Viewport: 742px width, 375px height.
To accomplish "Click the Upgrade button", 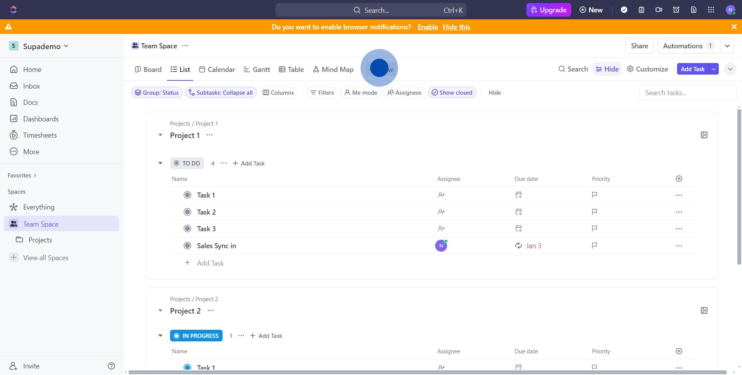I will click(x=548, y=10).
